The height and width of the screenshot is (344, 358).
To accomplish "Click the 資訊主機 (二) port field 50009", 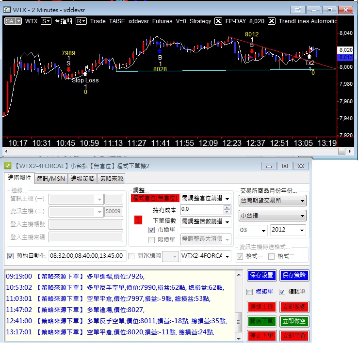I will coord(114,212).
